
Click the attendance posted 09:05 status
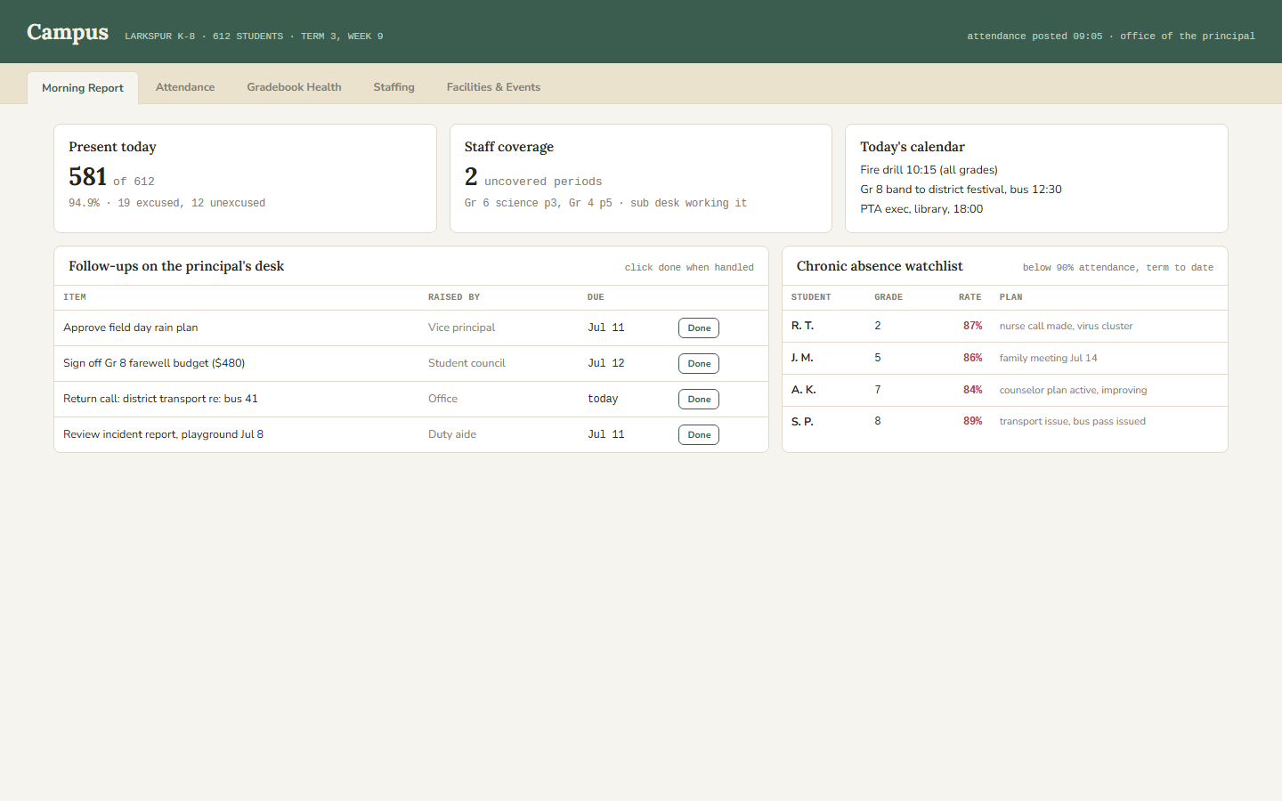pos(1035,36)
